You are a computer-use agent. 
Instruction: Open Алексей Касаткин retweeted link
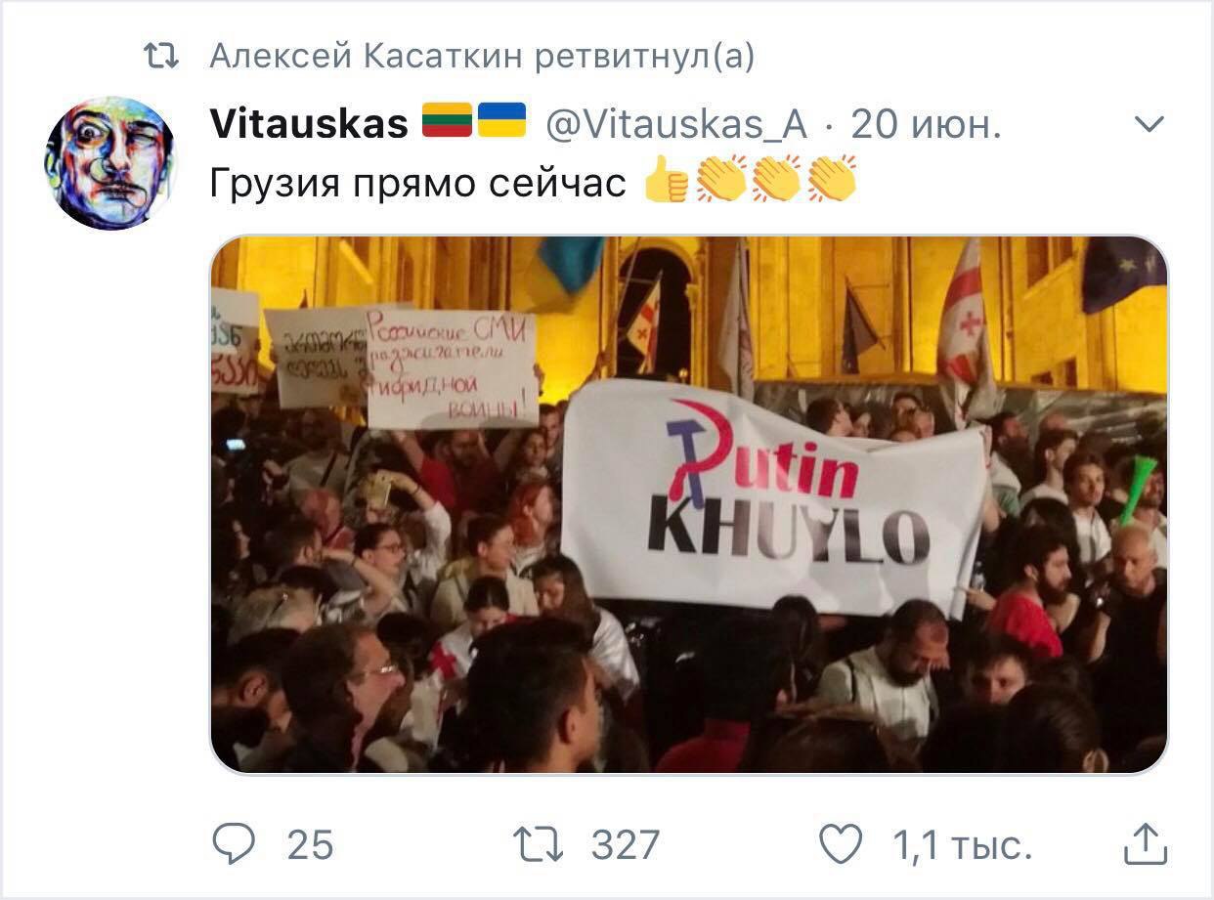click(x=482, y=58)
